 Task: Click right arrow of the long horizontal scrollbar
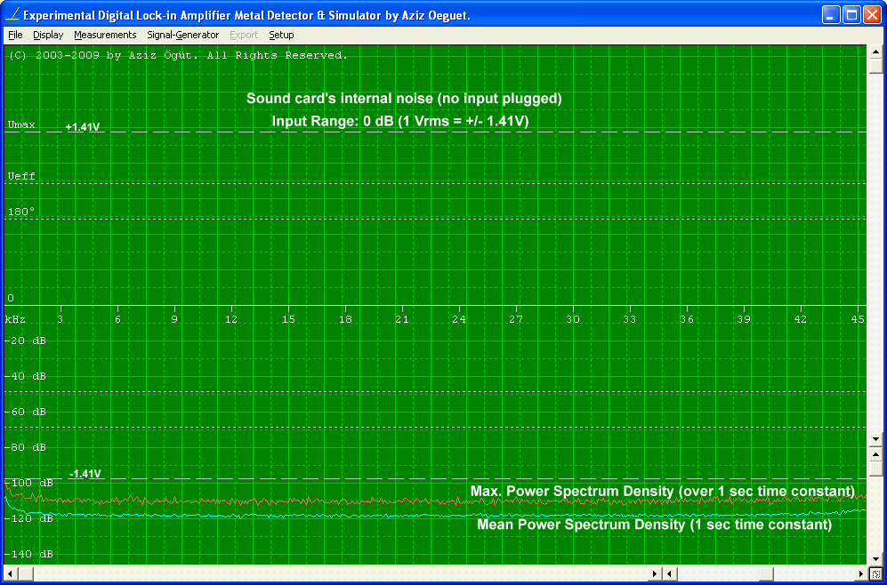click(x=655, y=573)
